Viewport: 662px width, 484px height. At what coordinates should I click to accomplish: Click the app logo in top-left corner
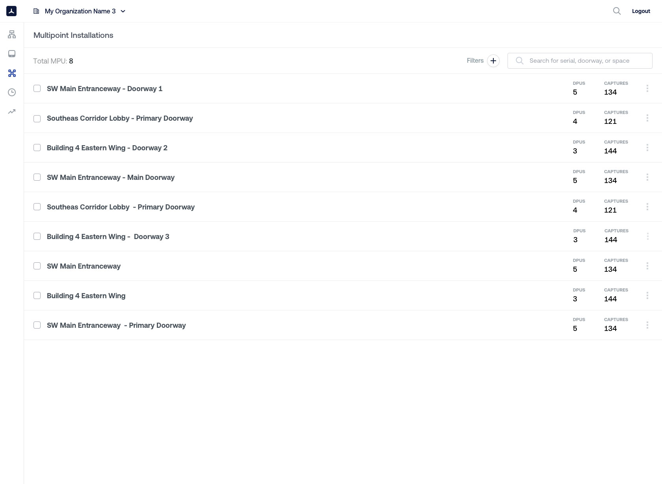tap(11, 11)
